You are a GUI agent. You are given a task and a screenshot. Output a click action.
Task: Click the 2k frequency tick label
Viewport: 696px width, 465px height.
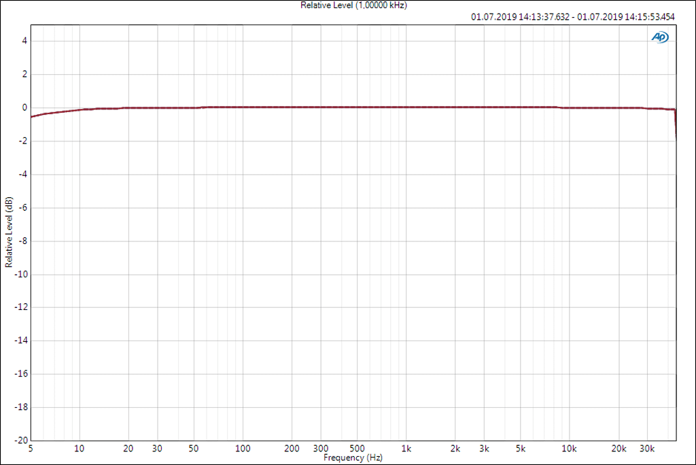(x=455, y=449)
